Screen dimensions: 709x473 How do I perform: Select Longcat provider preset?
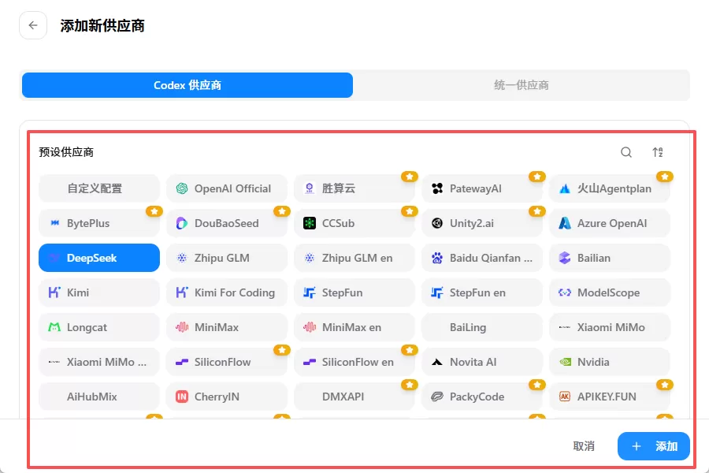(99, 327)
